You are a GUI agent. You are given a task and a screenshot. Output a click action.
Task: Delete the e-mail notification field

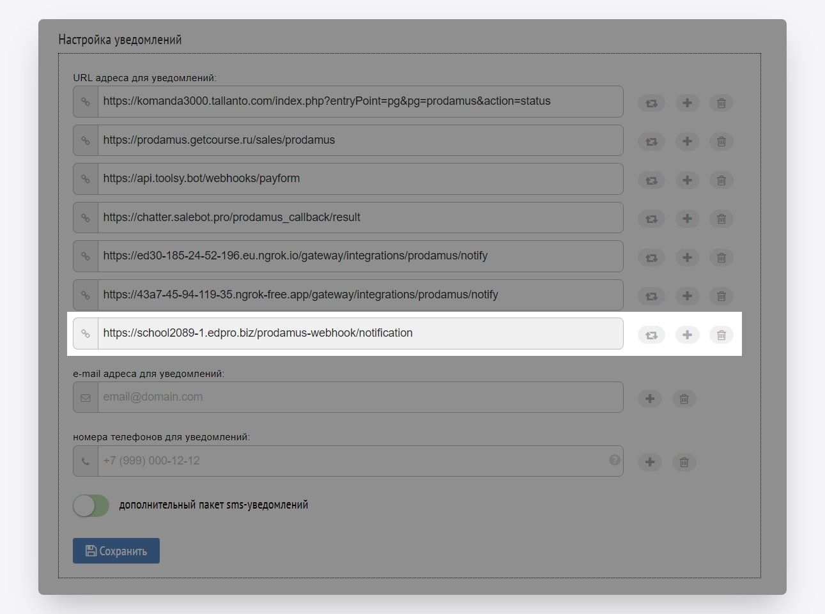click(684, 399)
